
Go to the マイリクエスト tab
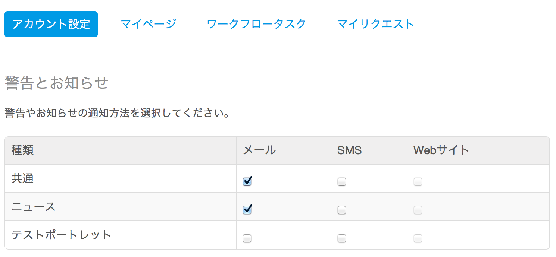pos(375,24)
